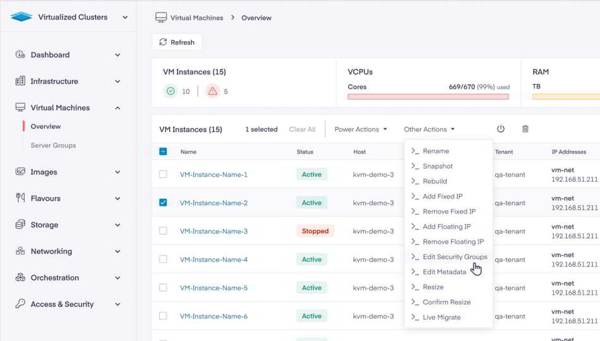Image resolution: width=600 pixels, height=341 pixels.
Task: Select Edit Security Groups menu entry
Action: click(x=448, y=257)
